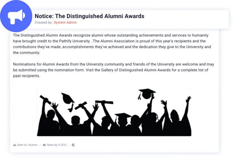This screenshot has width=234, height=158.
Task: Click the globe visibility icon
Action: [73, 145]
